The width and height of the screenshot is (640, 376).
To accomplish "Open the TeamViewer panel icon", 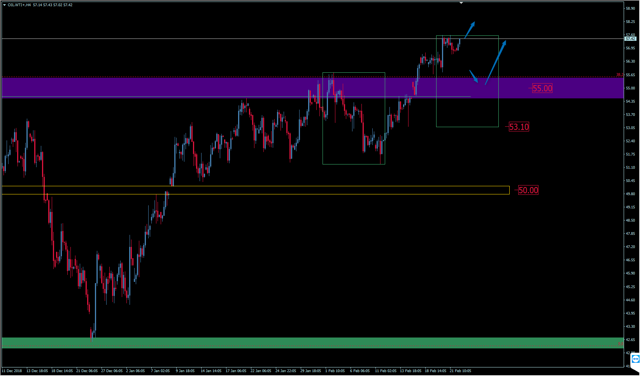I will click(635, 358).
